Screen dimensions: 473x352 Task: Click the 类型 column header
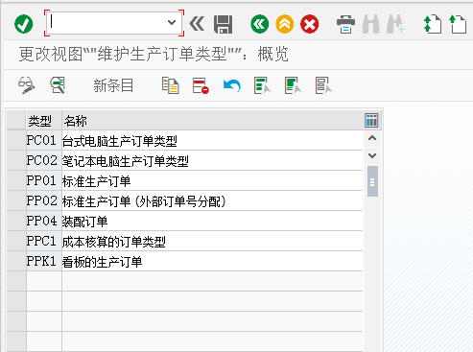pyautogui.click(x=43, y=121)
